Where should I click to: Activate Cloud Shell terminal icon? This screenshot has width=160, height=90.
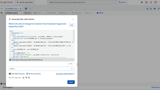click(146, 2)
